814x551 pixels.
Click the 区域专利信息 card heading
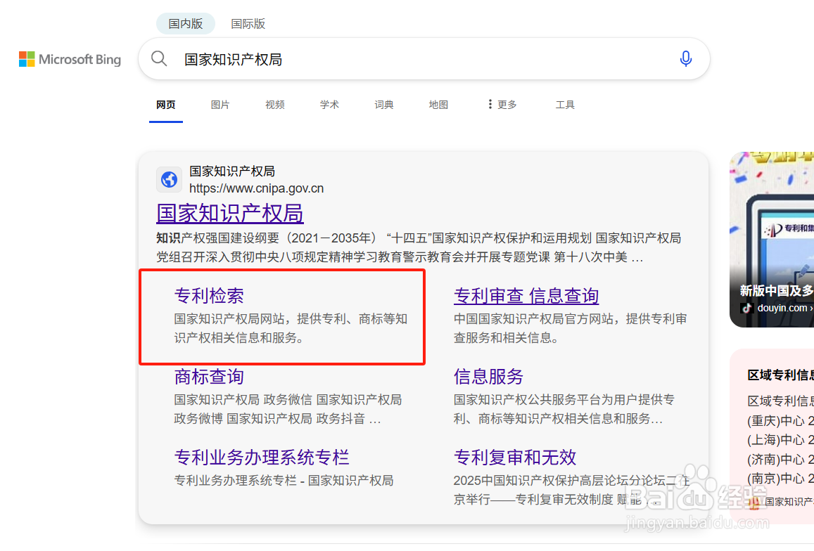pyautogui.click(x=780, y=375)
